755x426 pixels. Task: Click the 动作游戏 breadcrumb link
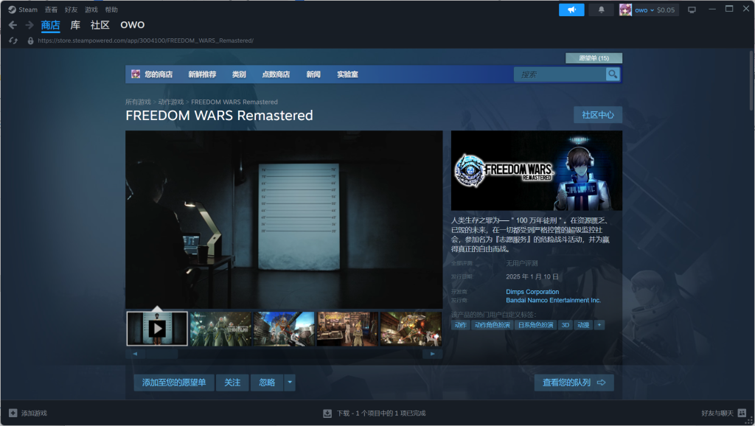pos(171,102)
